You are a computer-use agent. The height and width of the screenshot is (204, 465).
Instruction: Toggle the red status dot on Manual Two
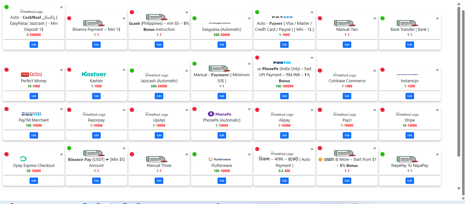[x=320, y=18]
